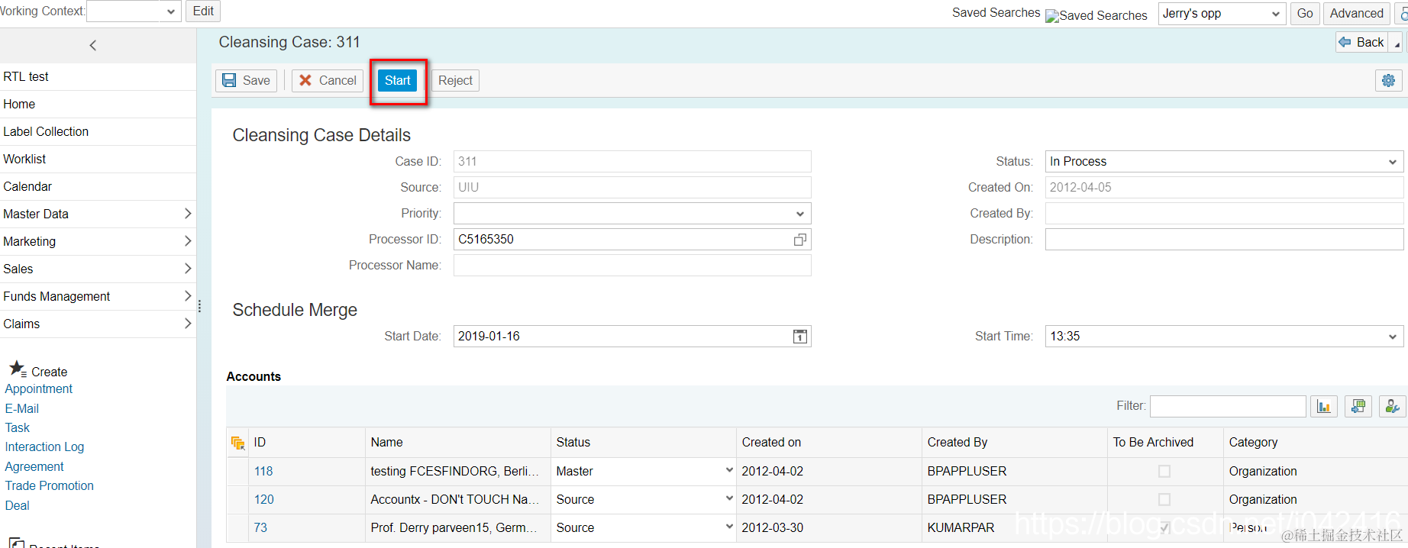
Task: Open the Start Time dropdown showing 13:35
Action: pos(1224,336)
